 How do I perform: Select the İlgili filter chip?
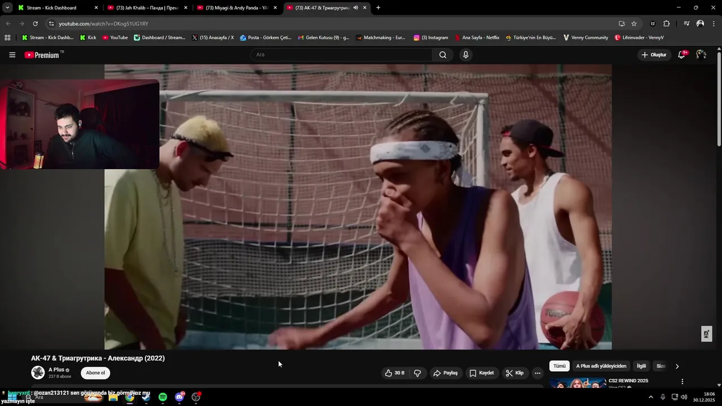pos(641,366)
